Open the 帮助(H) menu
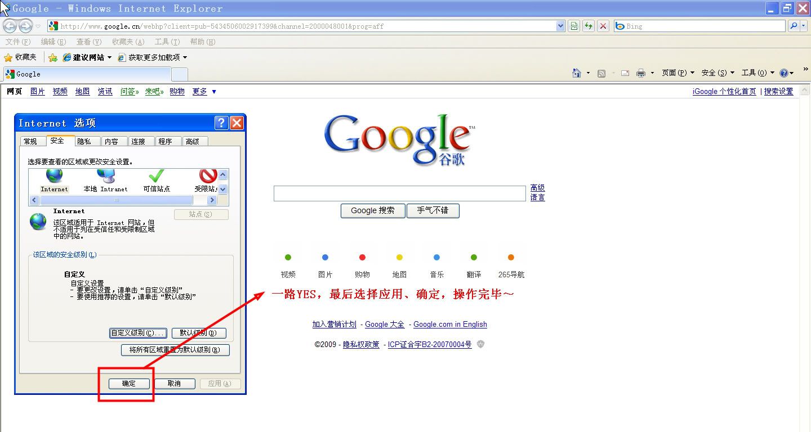This screenshot has height=432, width=811. point(203,42)
